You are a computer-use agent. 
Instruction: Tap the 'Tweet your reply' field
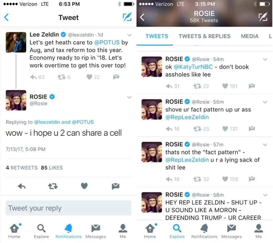(x=69, y=208)
